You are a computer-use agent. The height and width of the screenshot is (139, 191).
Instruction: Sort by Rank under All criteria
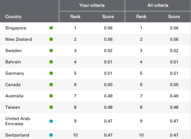click(x=141, y=17)
